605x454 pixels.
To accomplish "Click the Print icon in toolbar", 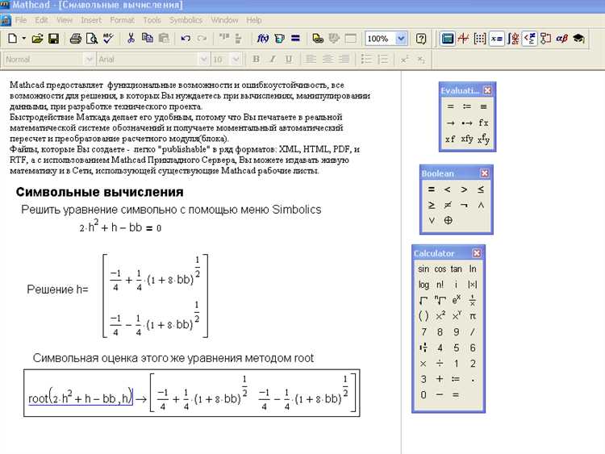I will pyautogui.click(x=75, y=38).
